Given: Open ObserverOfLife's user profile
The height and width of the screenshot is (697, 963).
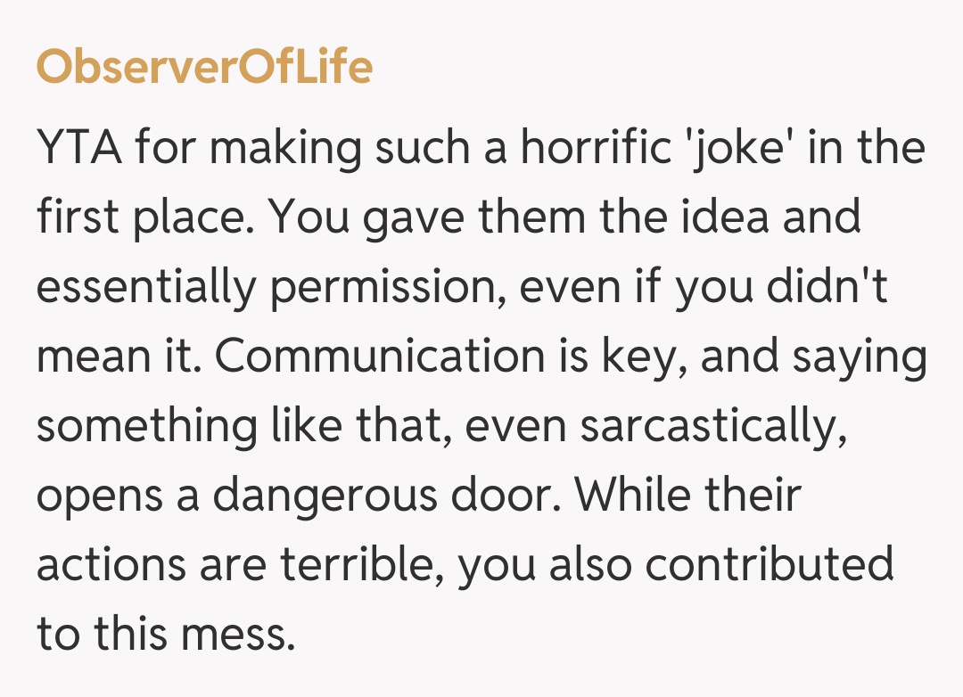Looking at the screenshot, I should pyautogui.click(x=204, y=67).
